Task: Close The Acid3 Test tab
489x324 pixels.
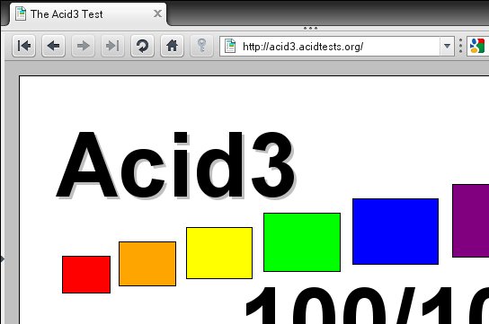Action: (158, 13)
